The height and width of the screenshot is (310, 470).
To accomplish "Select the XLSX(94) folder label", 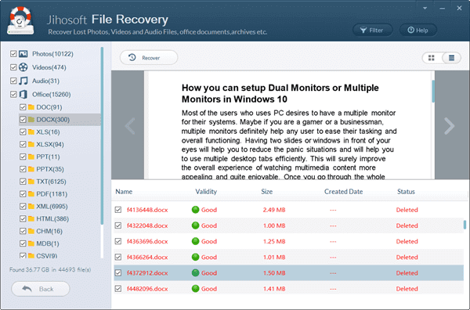I will [50, 145].
